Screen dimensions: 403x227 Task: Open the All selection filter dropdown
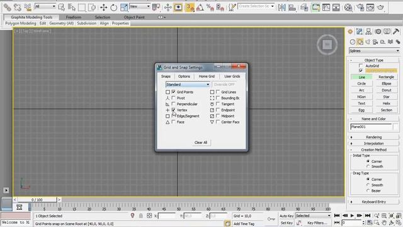tap(45, 6)
